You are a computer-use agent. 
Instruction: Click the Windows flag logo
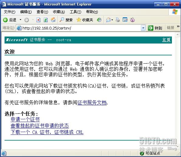coord(175,12)
